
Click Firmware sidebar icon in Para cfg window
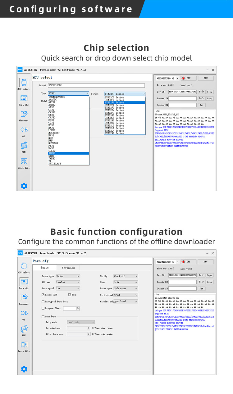point(24,297)
